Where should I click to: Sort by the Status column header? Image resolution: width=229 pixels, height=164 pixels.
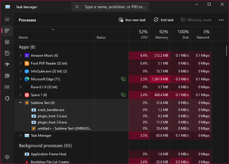pos(112,34)
